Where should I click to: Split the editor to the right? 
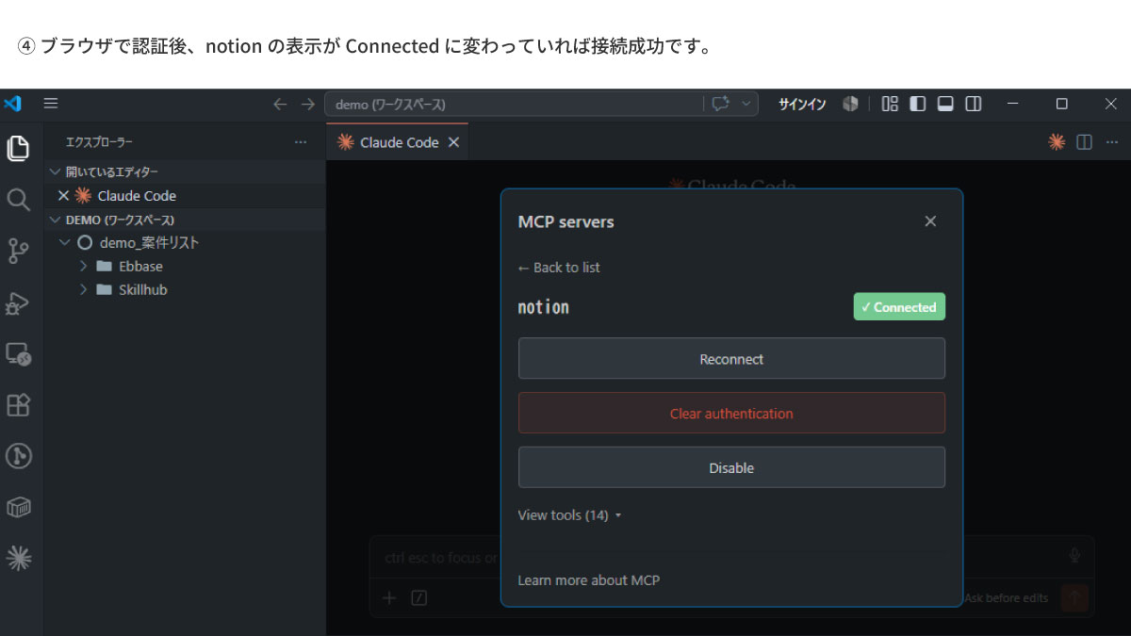[1085, 142]
